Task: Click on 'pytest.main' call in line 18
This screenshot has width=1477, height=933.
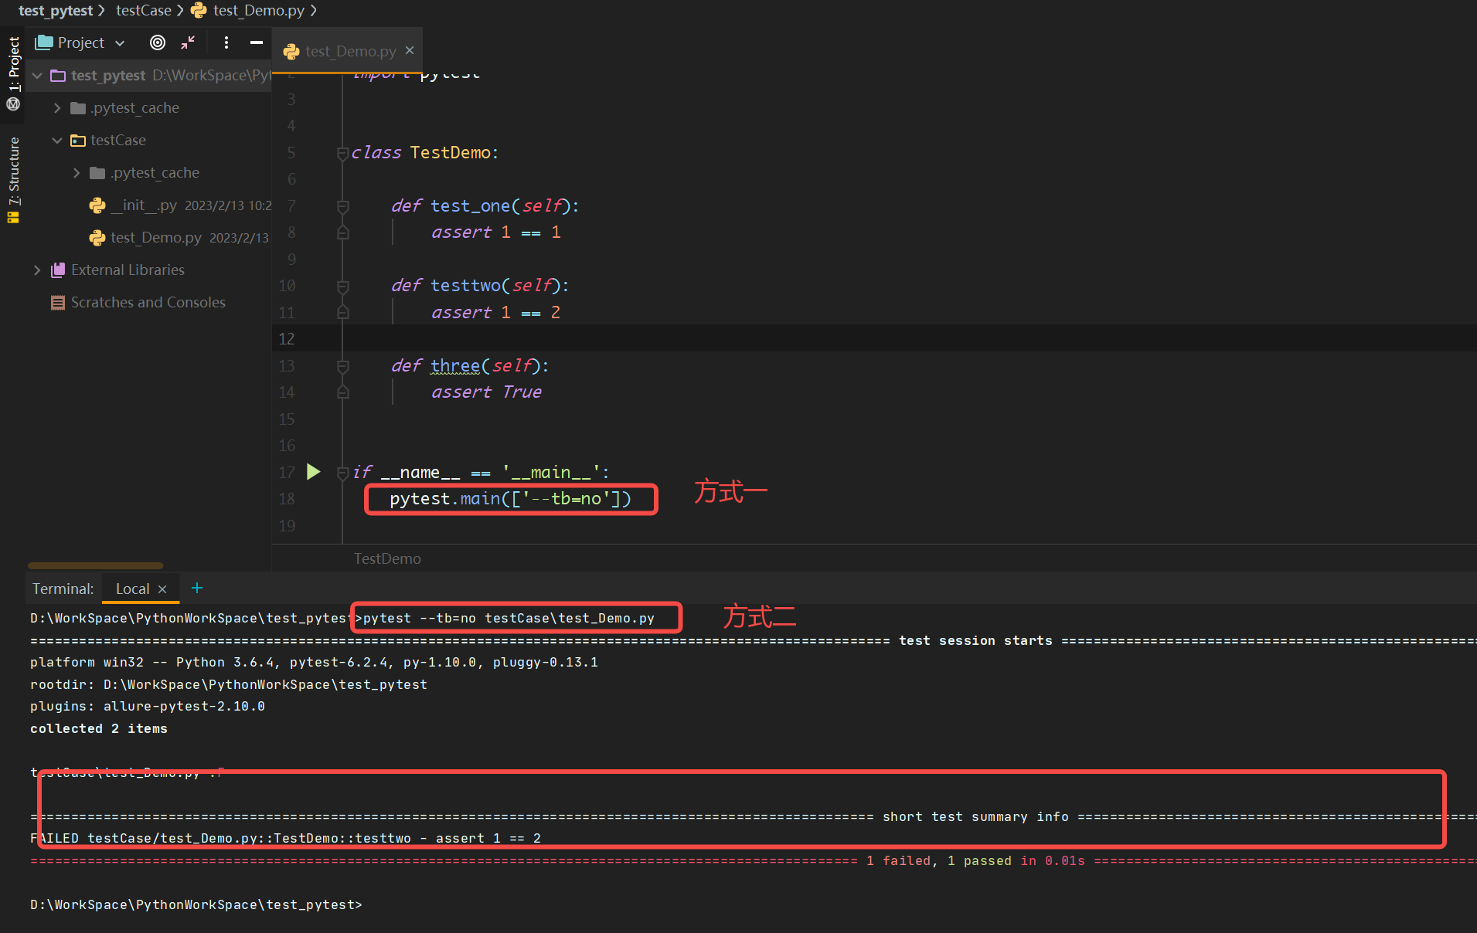Action: (445, 499)
